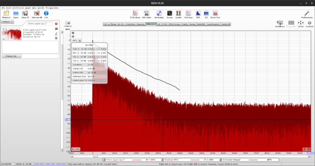The image size is (315, 166).
Task: Open the SPL Meter tool
Action: (x=146, y=14)
